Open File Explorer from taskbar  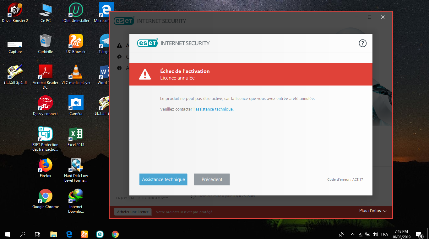click(x=54, y=234)
